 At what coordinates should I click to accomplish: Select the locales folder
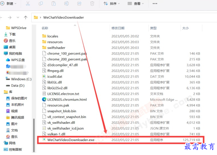50,36
